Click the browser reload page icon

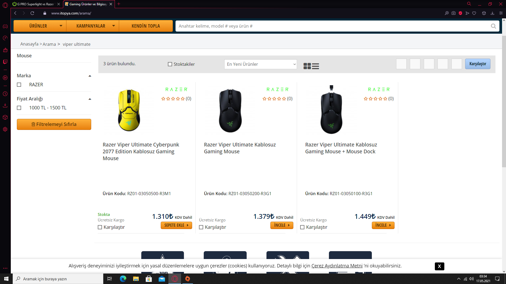(32, 13)
